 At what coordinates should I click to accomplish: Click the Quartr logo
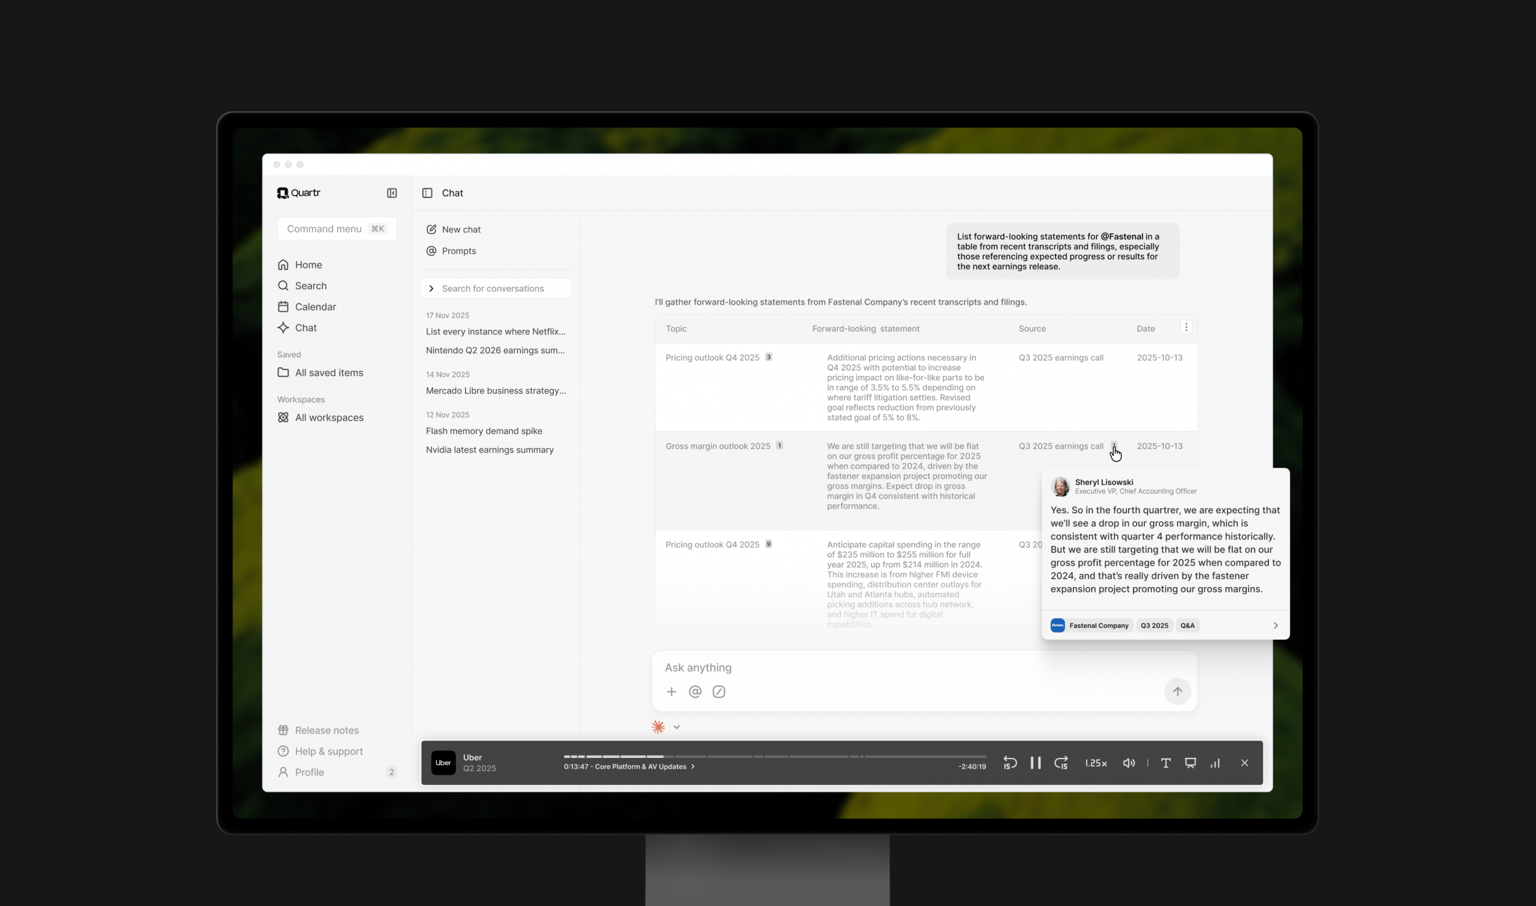(x=299, y=193)
